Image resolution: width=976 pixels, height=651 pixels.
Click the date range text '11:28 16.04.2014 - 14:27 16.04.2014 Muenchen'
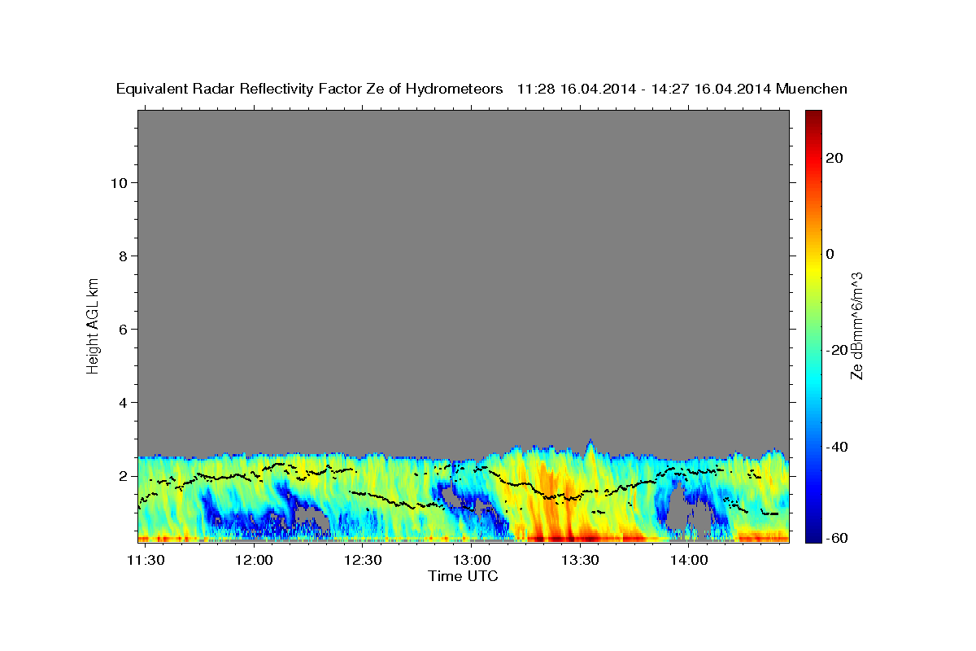click(682, 90)
